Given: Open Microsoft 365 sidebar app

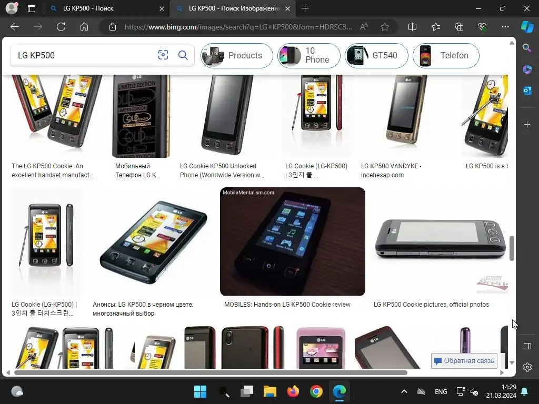Looking at the screenshot, I should click(527, 69).
